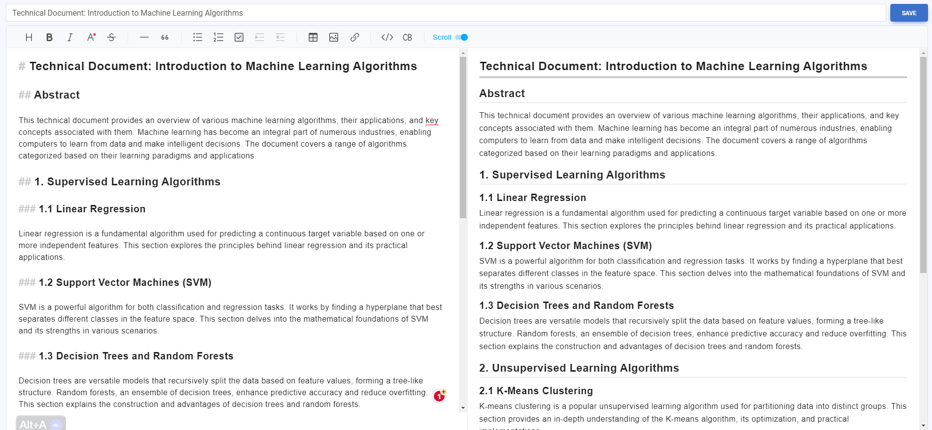The height and width of the screenshot is (430, 932).
Task: Insert a task checkbox list
Action: tap(239, 37)
